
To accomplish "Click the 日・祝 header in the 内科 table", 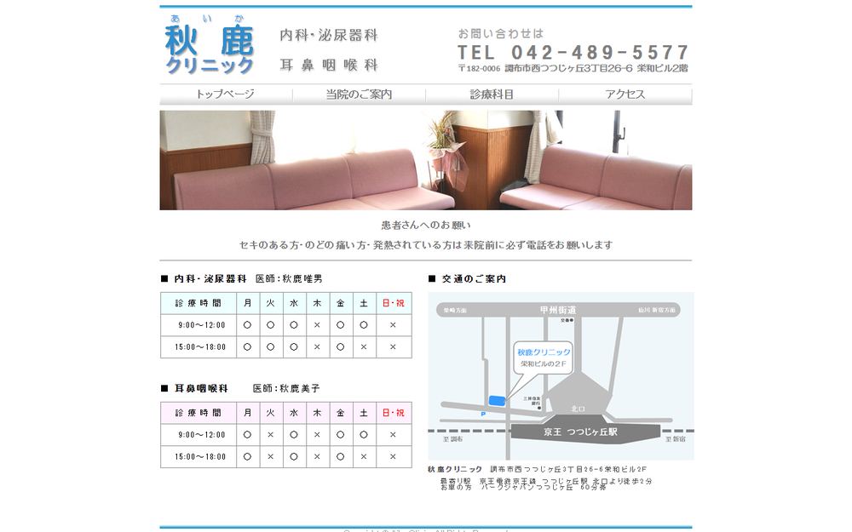I will tap(394, 303).
